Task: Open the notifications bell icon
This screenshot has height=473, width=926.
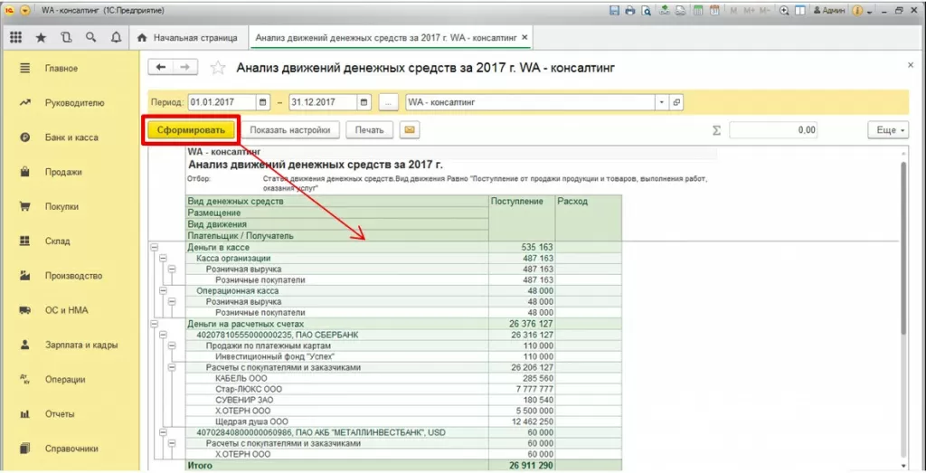Action: [115, 38]
